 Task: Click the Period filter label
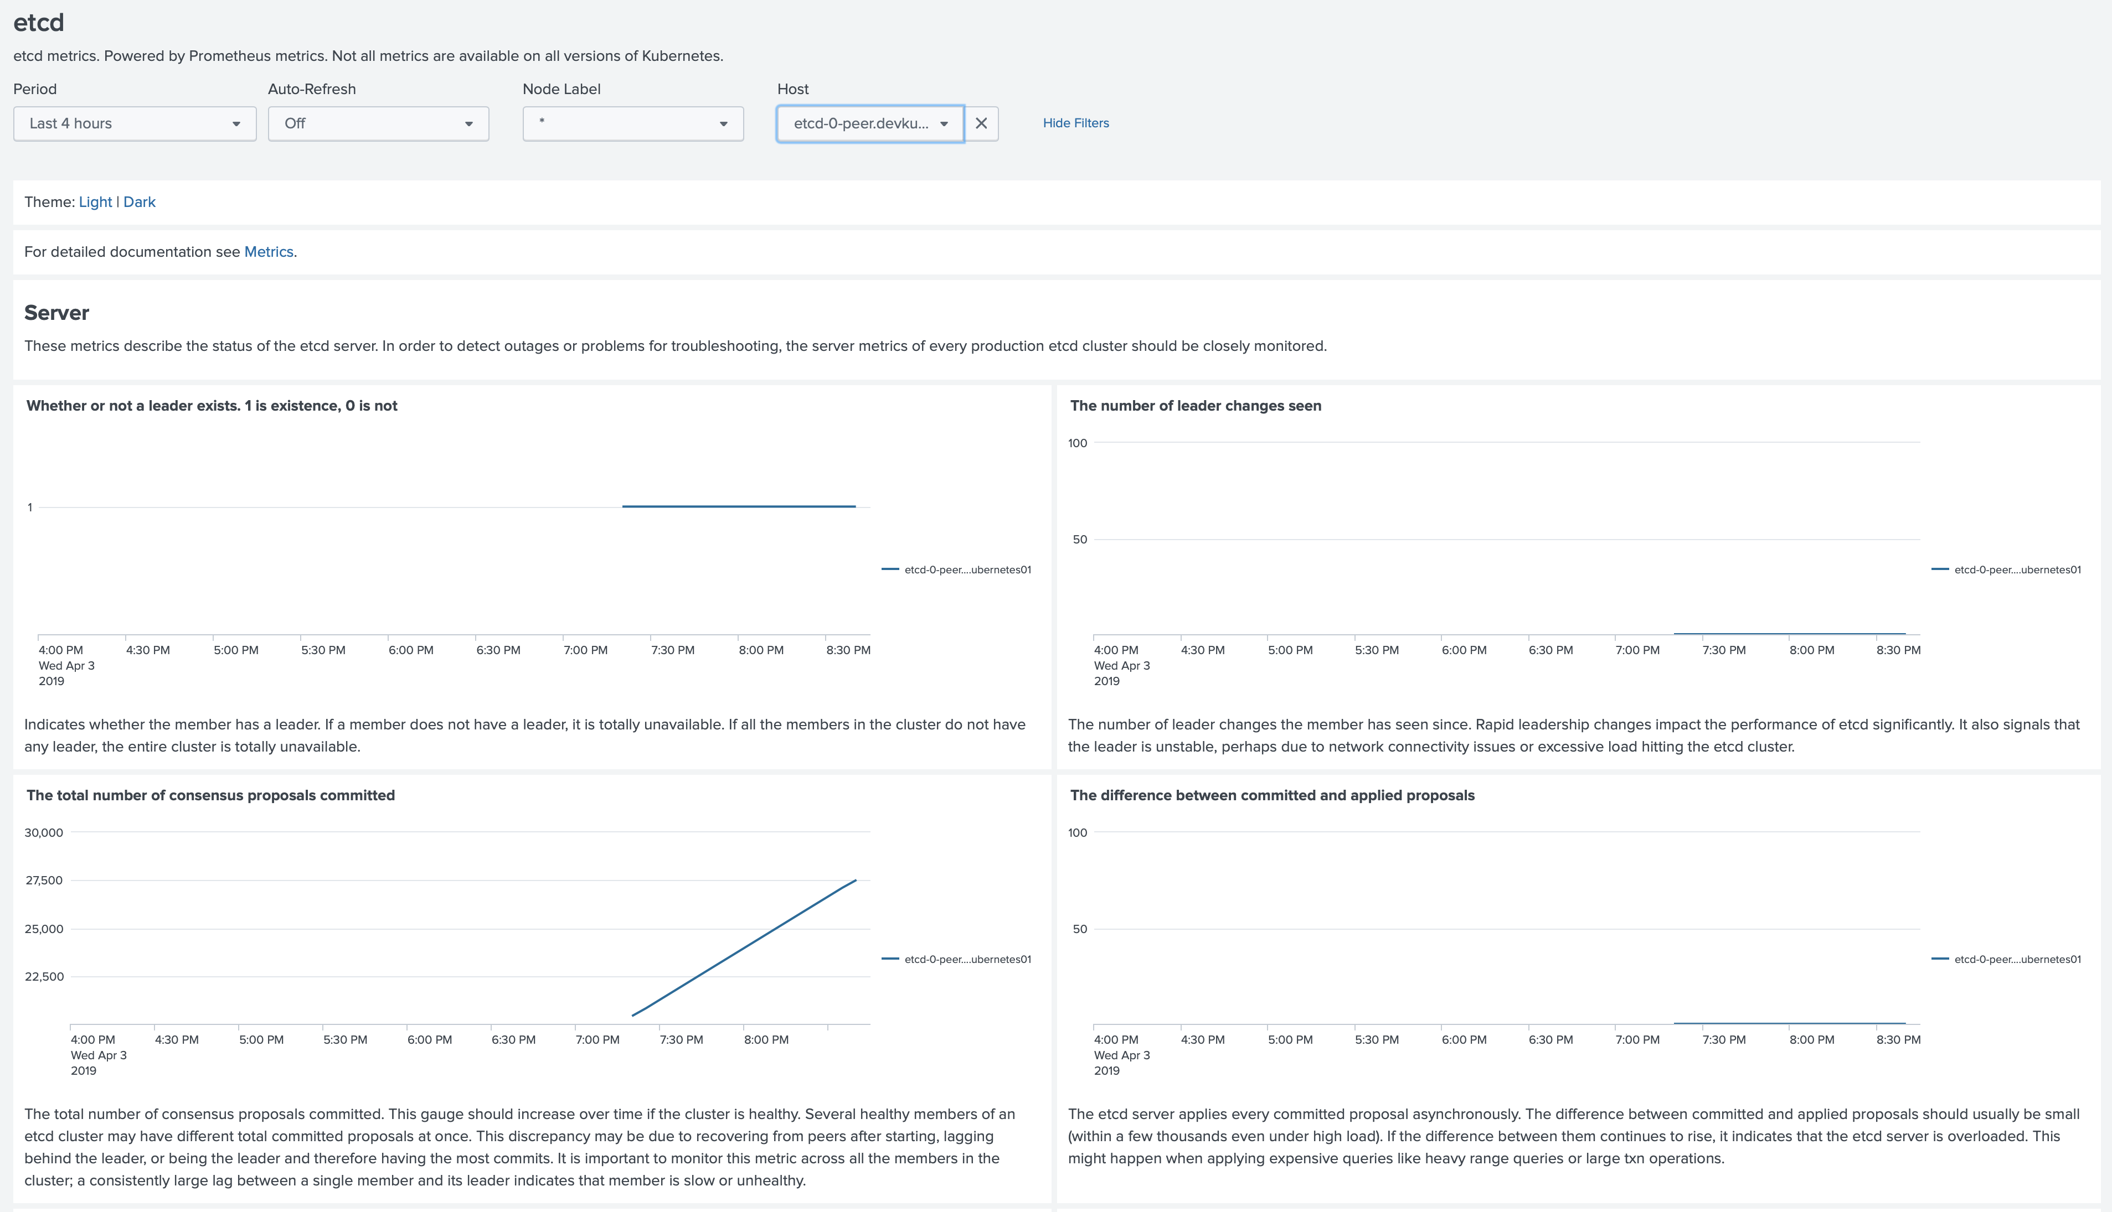(35, 89)
